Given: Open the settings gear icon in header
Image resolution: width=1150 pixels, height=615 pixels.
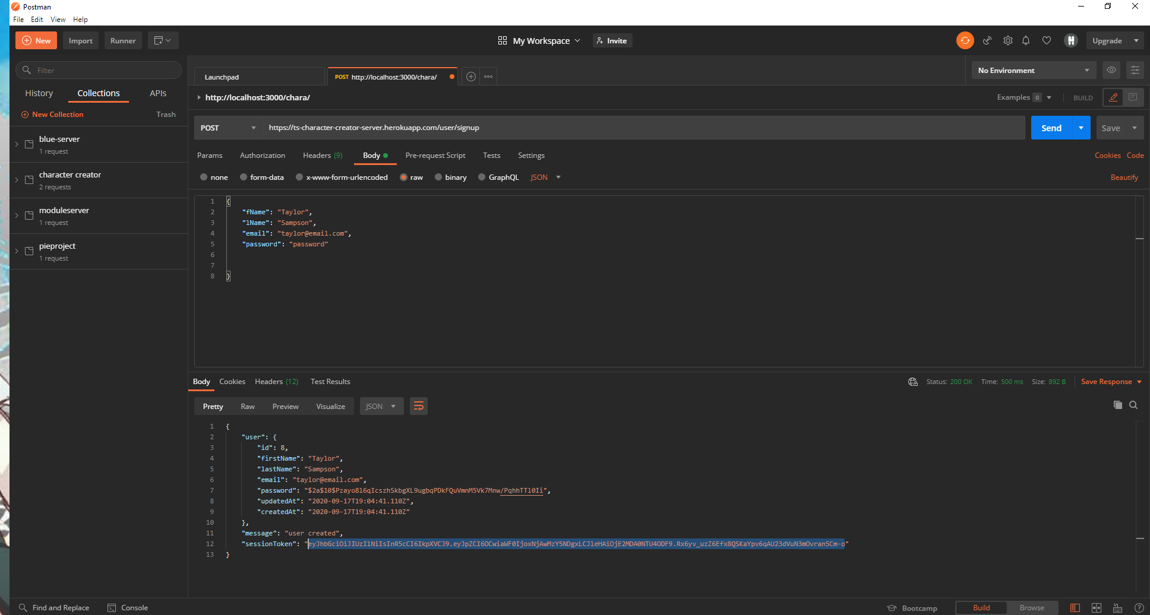Looking at the screenshot, I should [1007, 40].
